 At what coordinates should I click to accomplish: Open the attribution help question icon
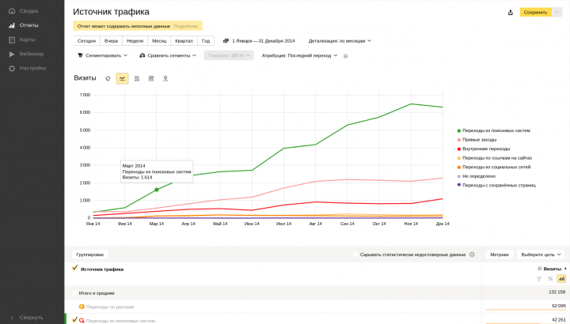(345, 56)
